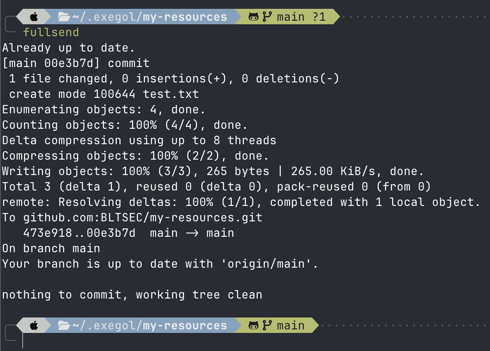490x351 pixels.
Task: Click the Apple logo in the first prompt line
Action: click(x=34, y=17)
